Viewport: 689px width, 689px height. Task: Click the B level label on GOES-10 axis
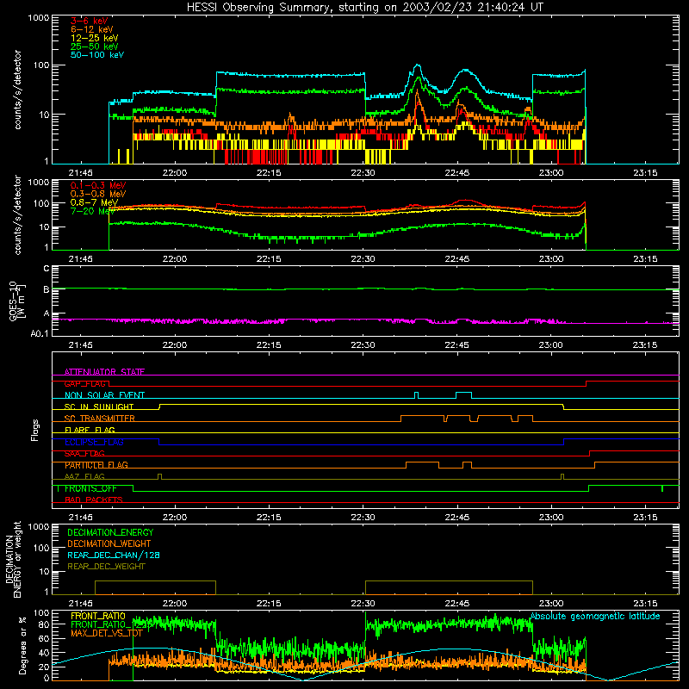[x=47, y=289]
